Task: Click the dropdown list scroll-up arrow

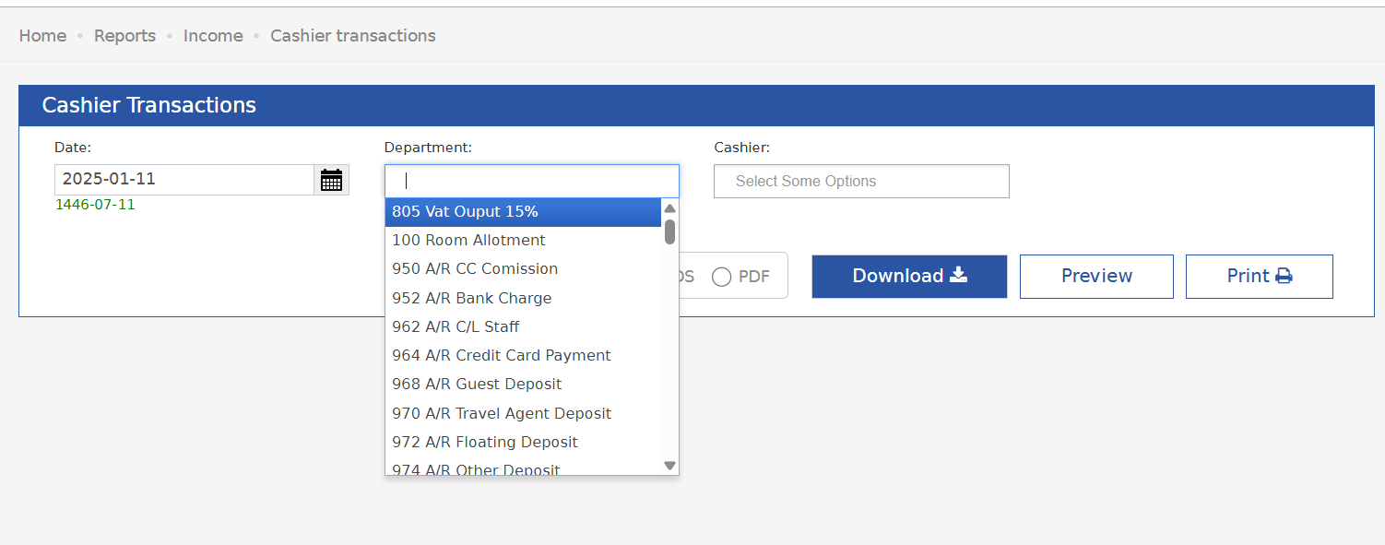Action: [670, 208]
